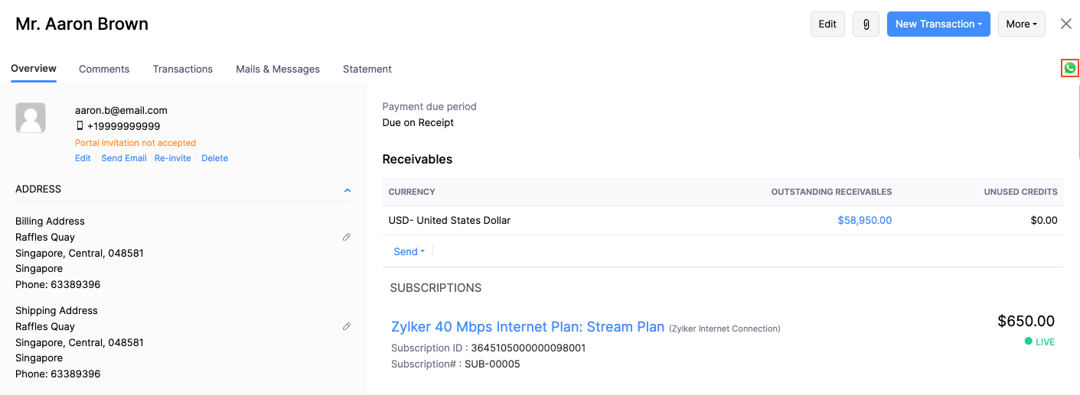Screen dimensions: 1080x395
Task: Click Send Email link under contact
Action: pos(124,158)
